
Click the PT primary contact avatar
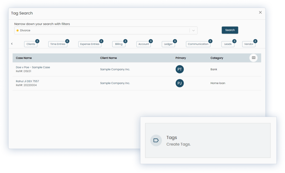point(180,69)
